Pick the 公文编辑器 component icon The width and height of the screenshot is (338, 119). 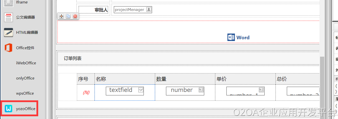(8, 17)
